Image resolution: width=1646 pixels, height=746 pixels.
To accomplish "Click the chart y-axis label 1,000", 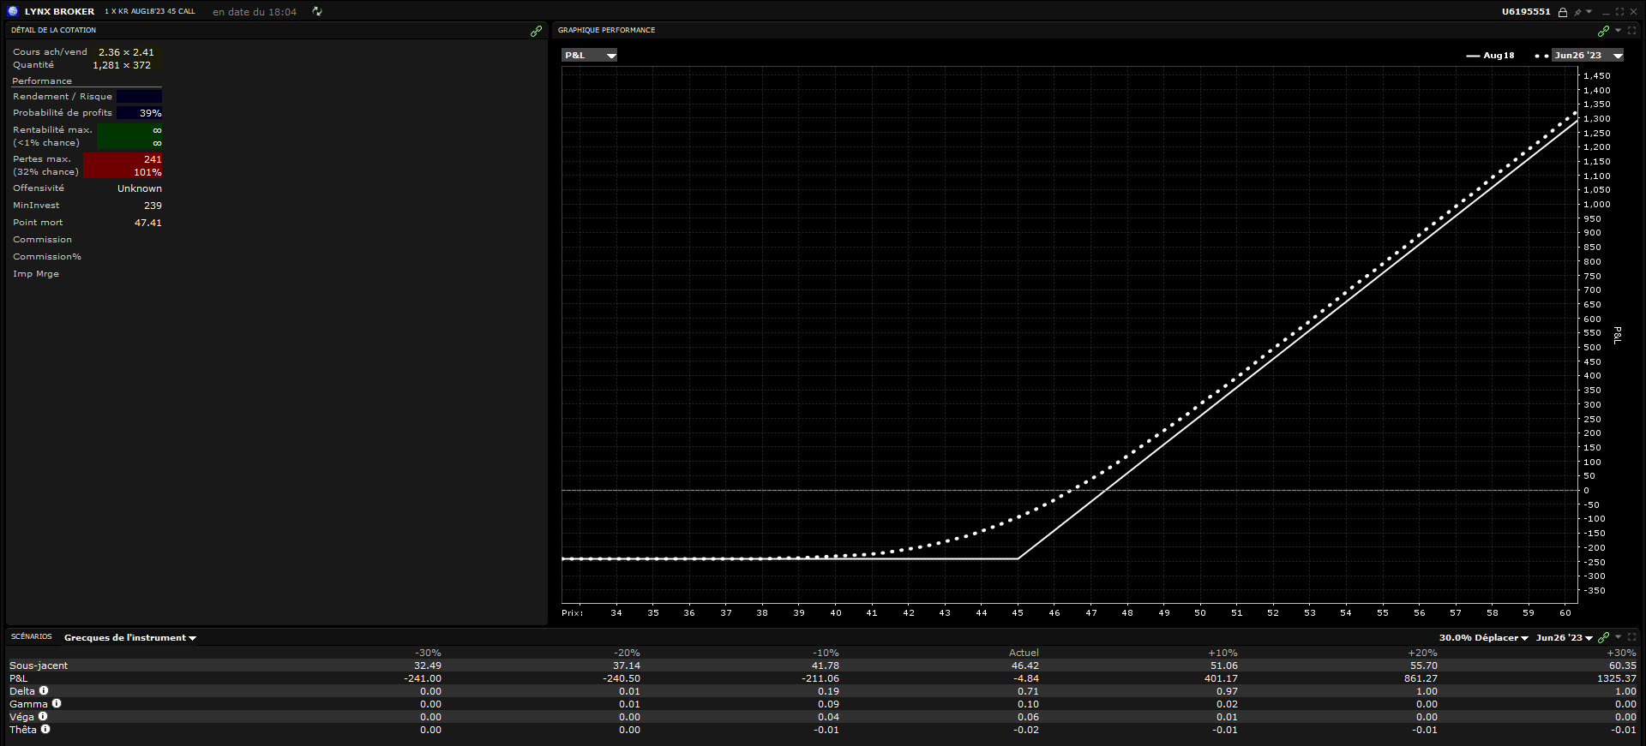I will pyautogui.click(x=1597, y=205).
